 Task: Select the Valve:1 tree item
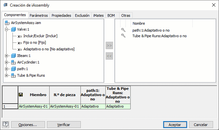click(23, 29)
